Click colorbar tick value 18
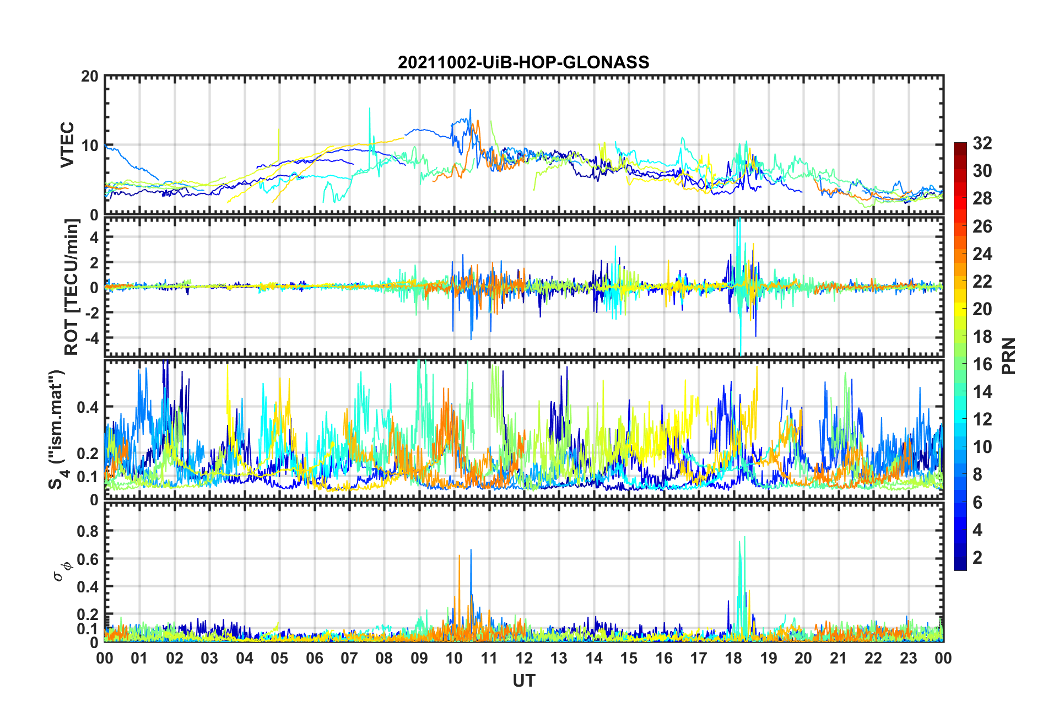Screen dimensions: 1048x712 tap(982, 336)
